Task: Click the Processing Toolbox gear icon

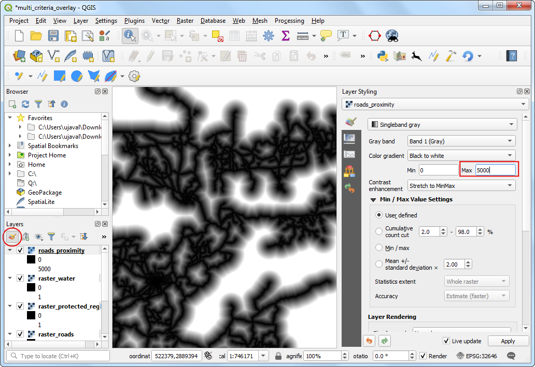Action: point(268,36)
